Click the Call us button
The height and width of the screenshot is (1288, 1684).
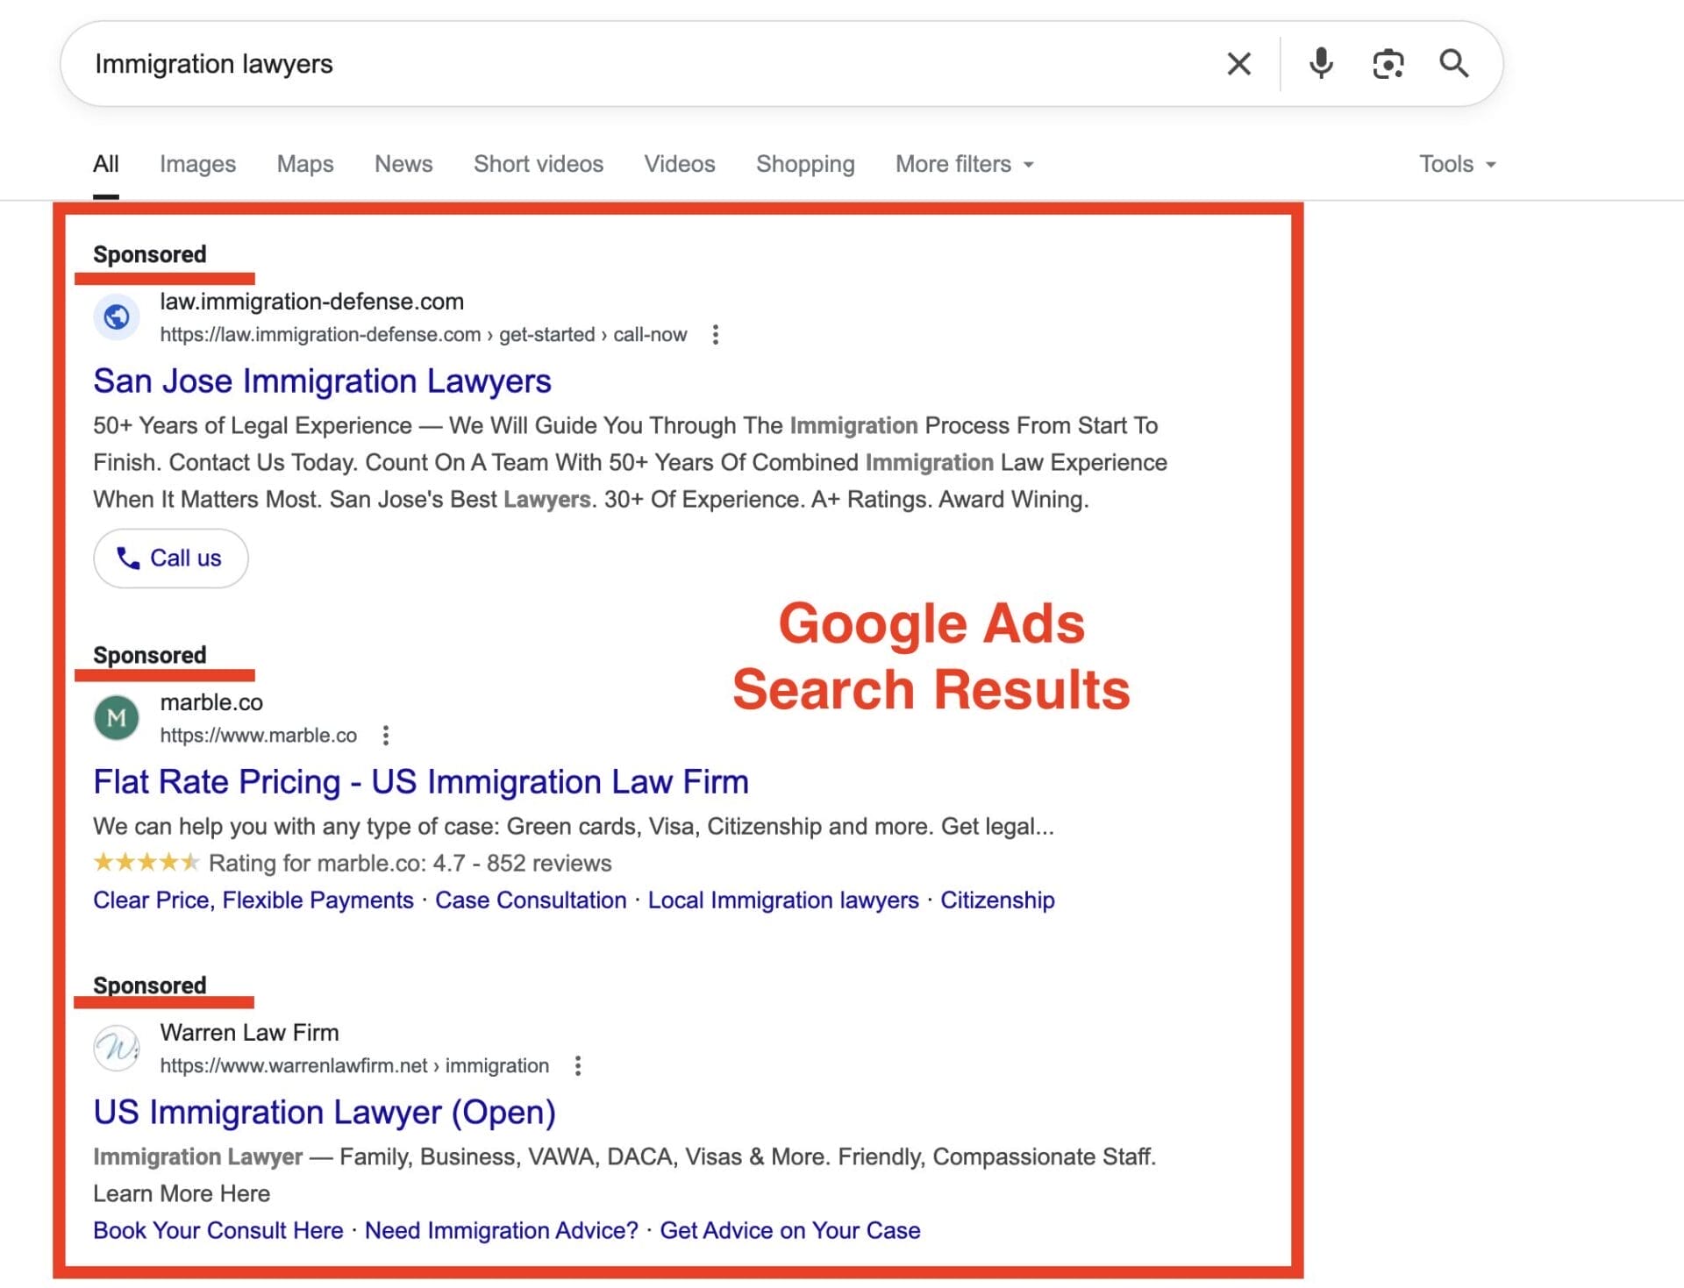click(x=170, y=558)
